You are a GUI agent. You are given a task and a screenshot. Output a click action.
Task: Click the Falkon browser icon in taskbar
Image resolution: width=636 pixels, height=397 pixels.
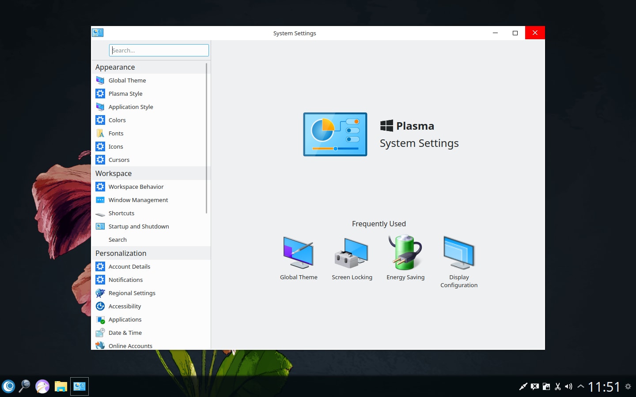click(x=42, y=386)
